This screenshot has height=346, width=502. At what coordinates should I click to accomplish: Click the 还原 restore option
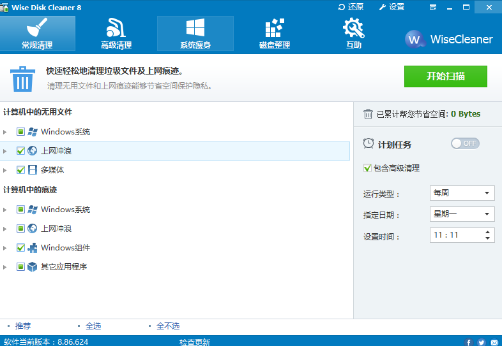(x=351, y=7)
